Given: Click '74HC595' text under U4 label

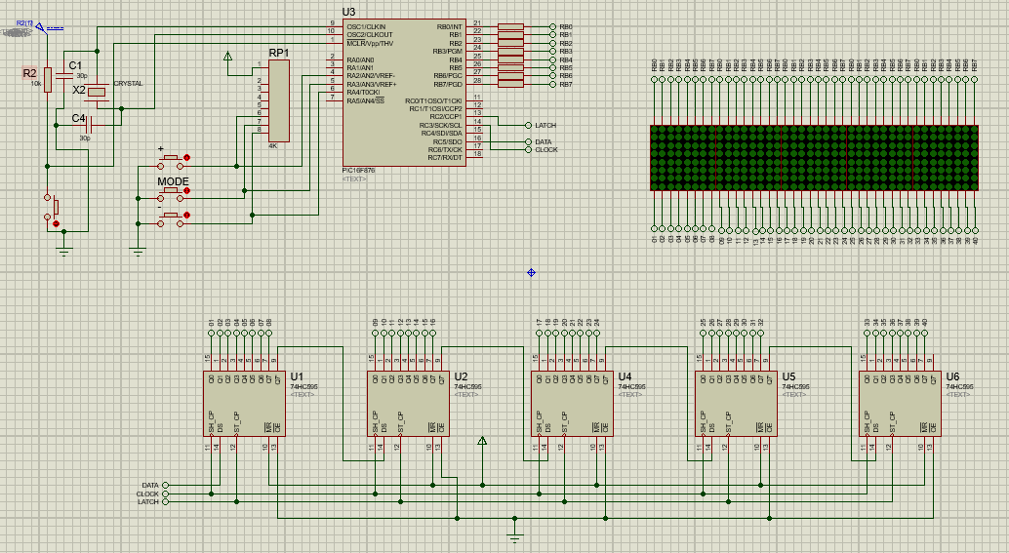Looking at the screenshot, I should [x=632, y=386].
